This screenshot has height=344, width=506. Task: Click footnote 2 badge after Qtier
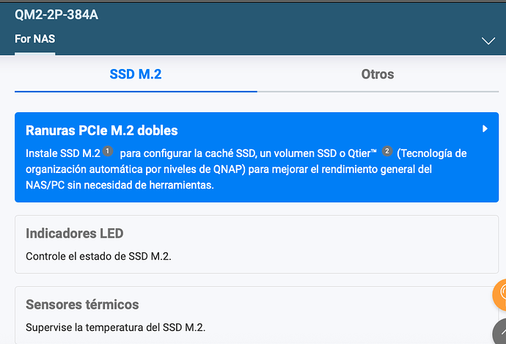[387, 151]
